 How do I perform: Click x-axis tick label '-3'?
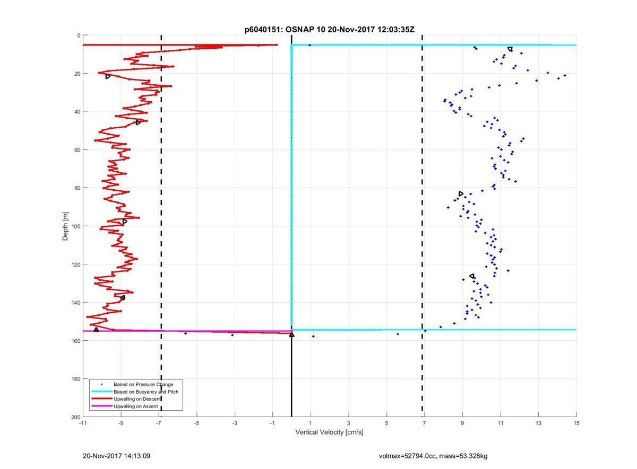pyautogui.click(x=235, y=423)
